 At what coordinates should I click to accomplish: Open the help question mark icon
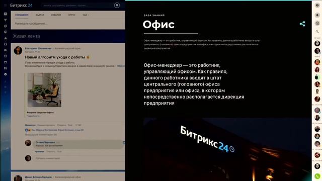coord(317,6)
